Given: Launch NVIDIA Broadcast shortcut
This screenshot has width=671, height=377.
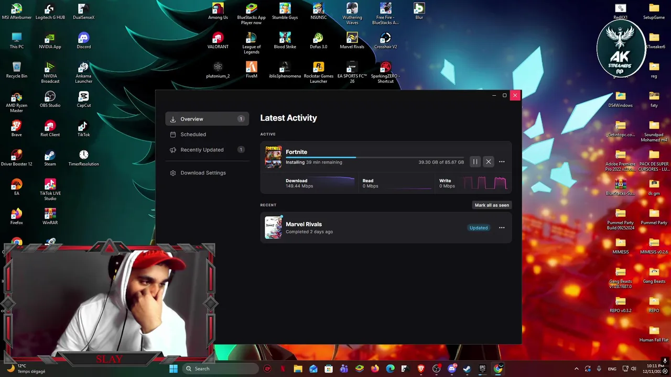Looking at the screenshot, I should [50, 72].
